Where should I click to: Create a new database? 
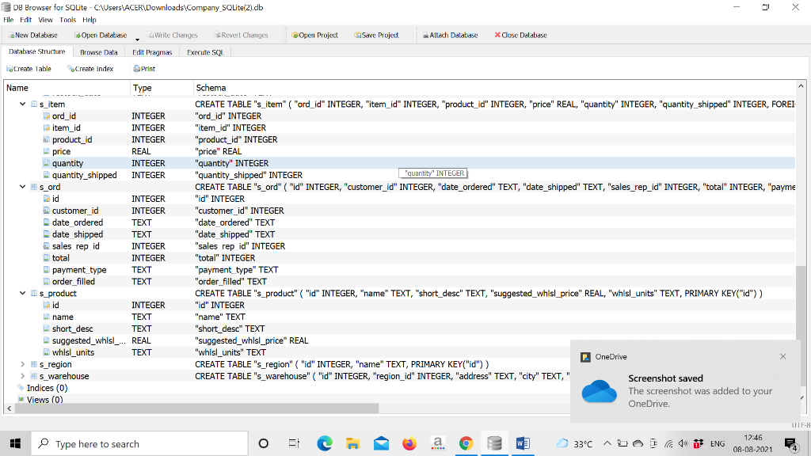[x=32, y=35]
